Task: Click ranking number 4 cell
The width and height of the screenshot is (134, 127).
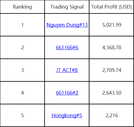Action: [22, 93]
